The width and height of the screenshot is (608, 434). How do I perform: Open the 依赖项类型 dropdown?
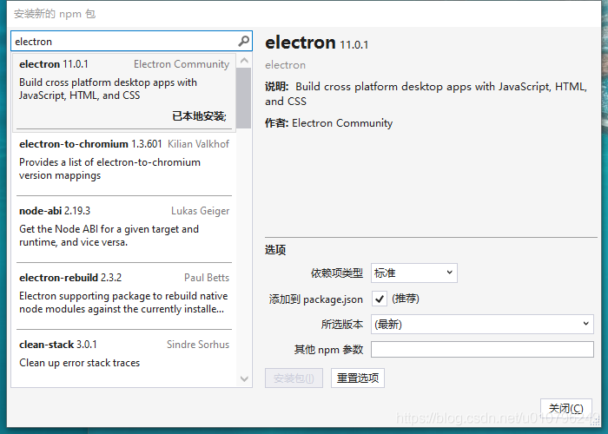click(413, 273)
